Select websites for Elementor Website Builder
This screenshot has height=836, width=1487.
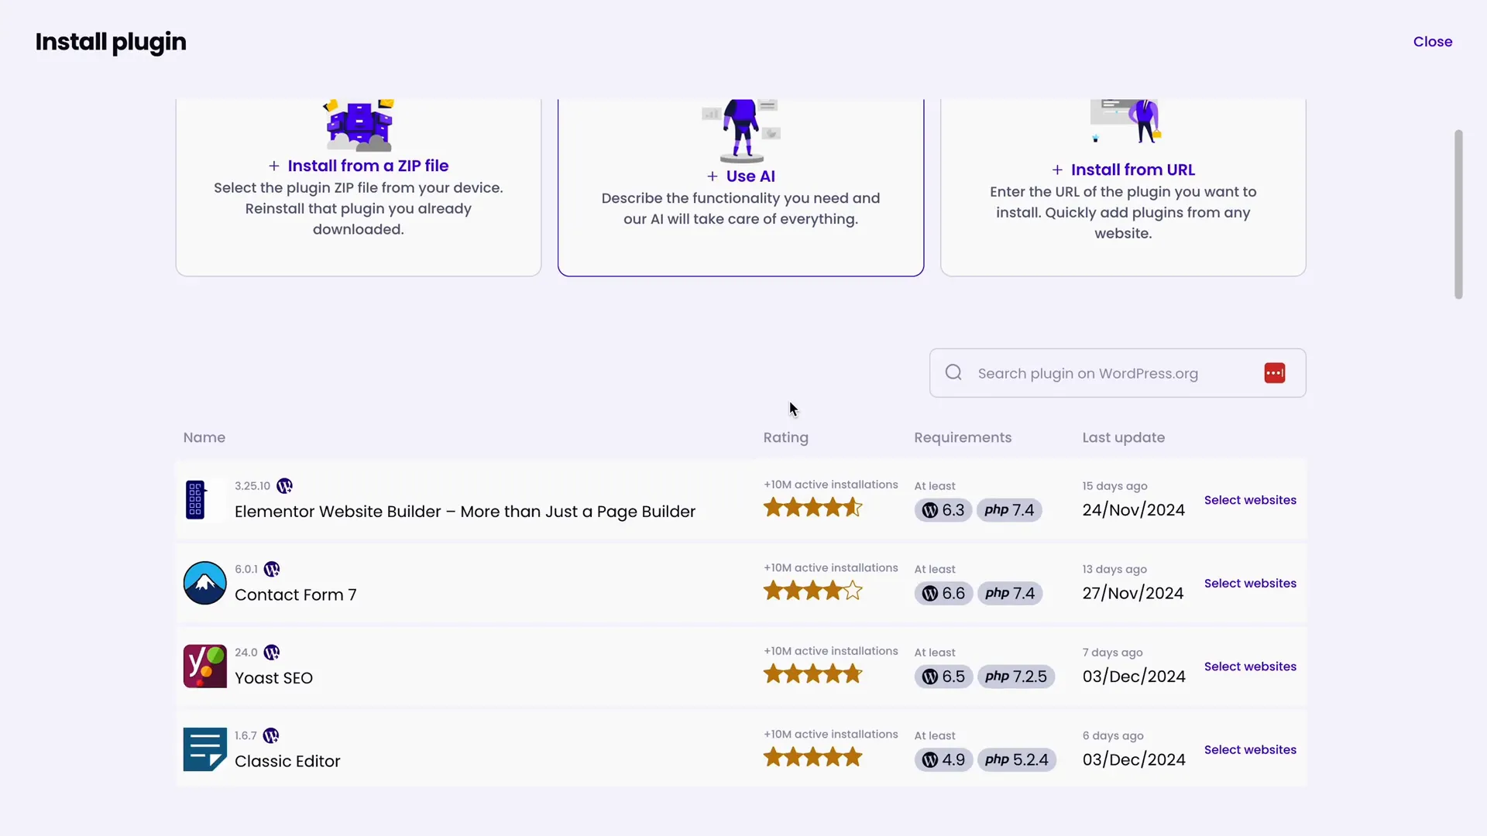[x=1250, y=500]
